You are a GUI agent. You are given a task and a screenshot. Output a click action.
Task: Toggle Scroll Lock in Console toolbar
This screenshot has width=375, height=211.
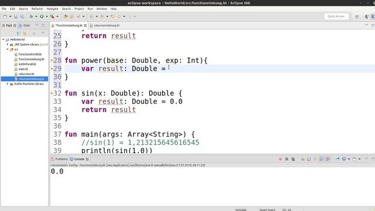309,159
